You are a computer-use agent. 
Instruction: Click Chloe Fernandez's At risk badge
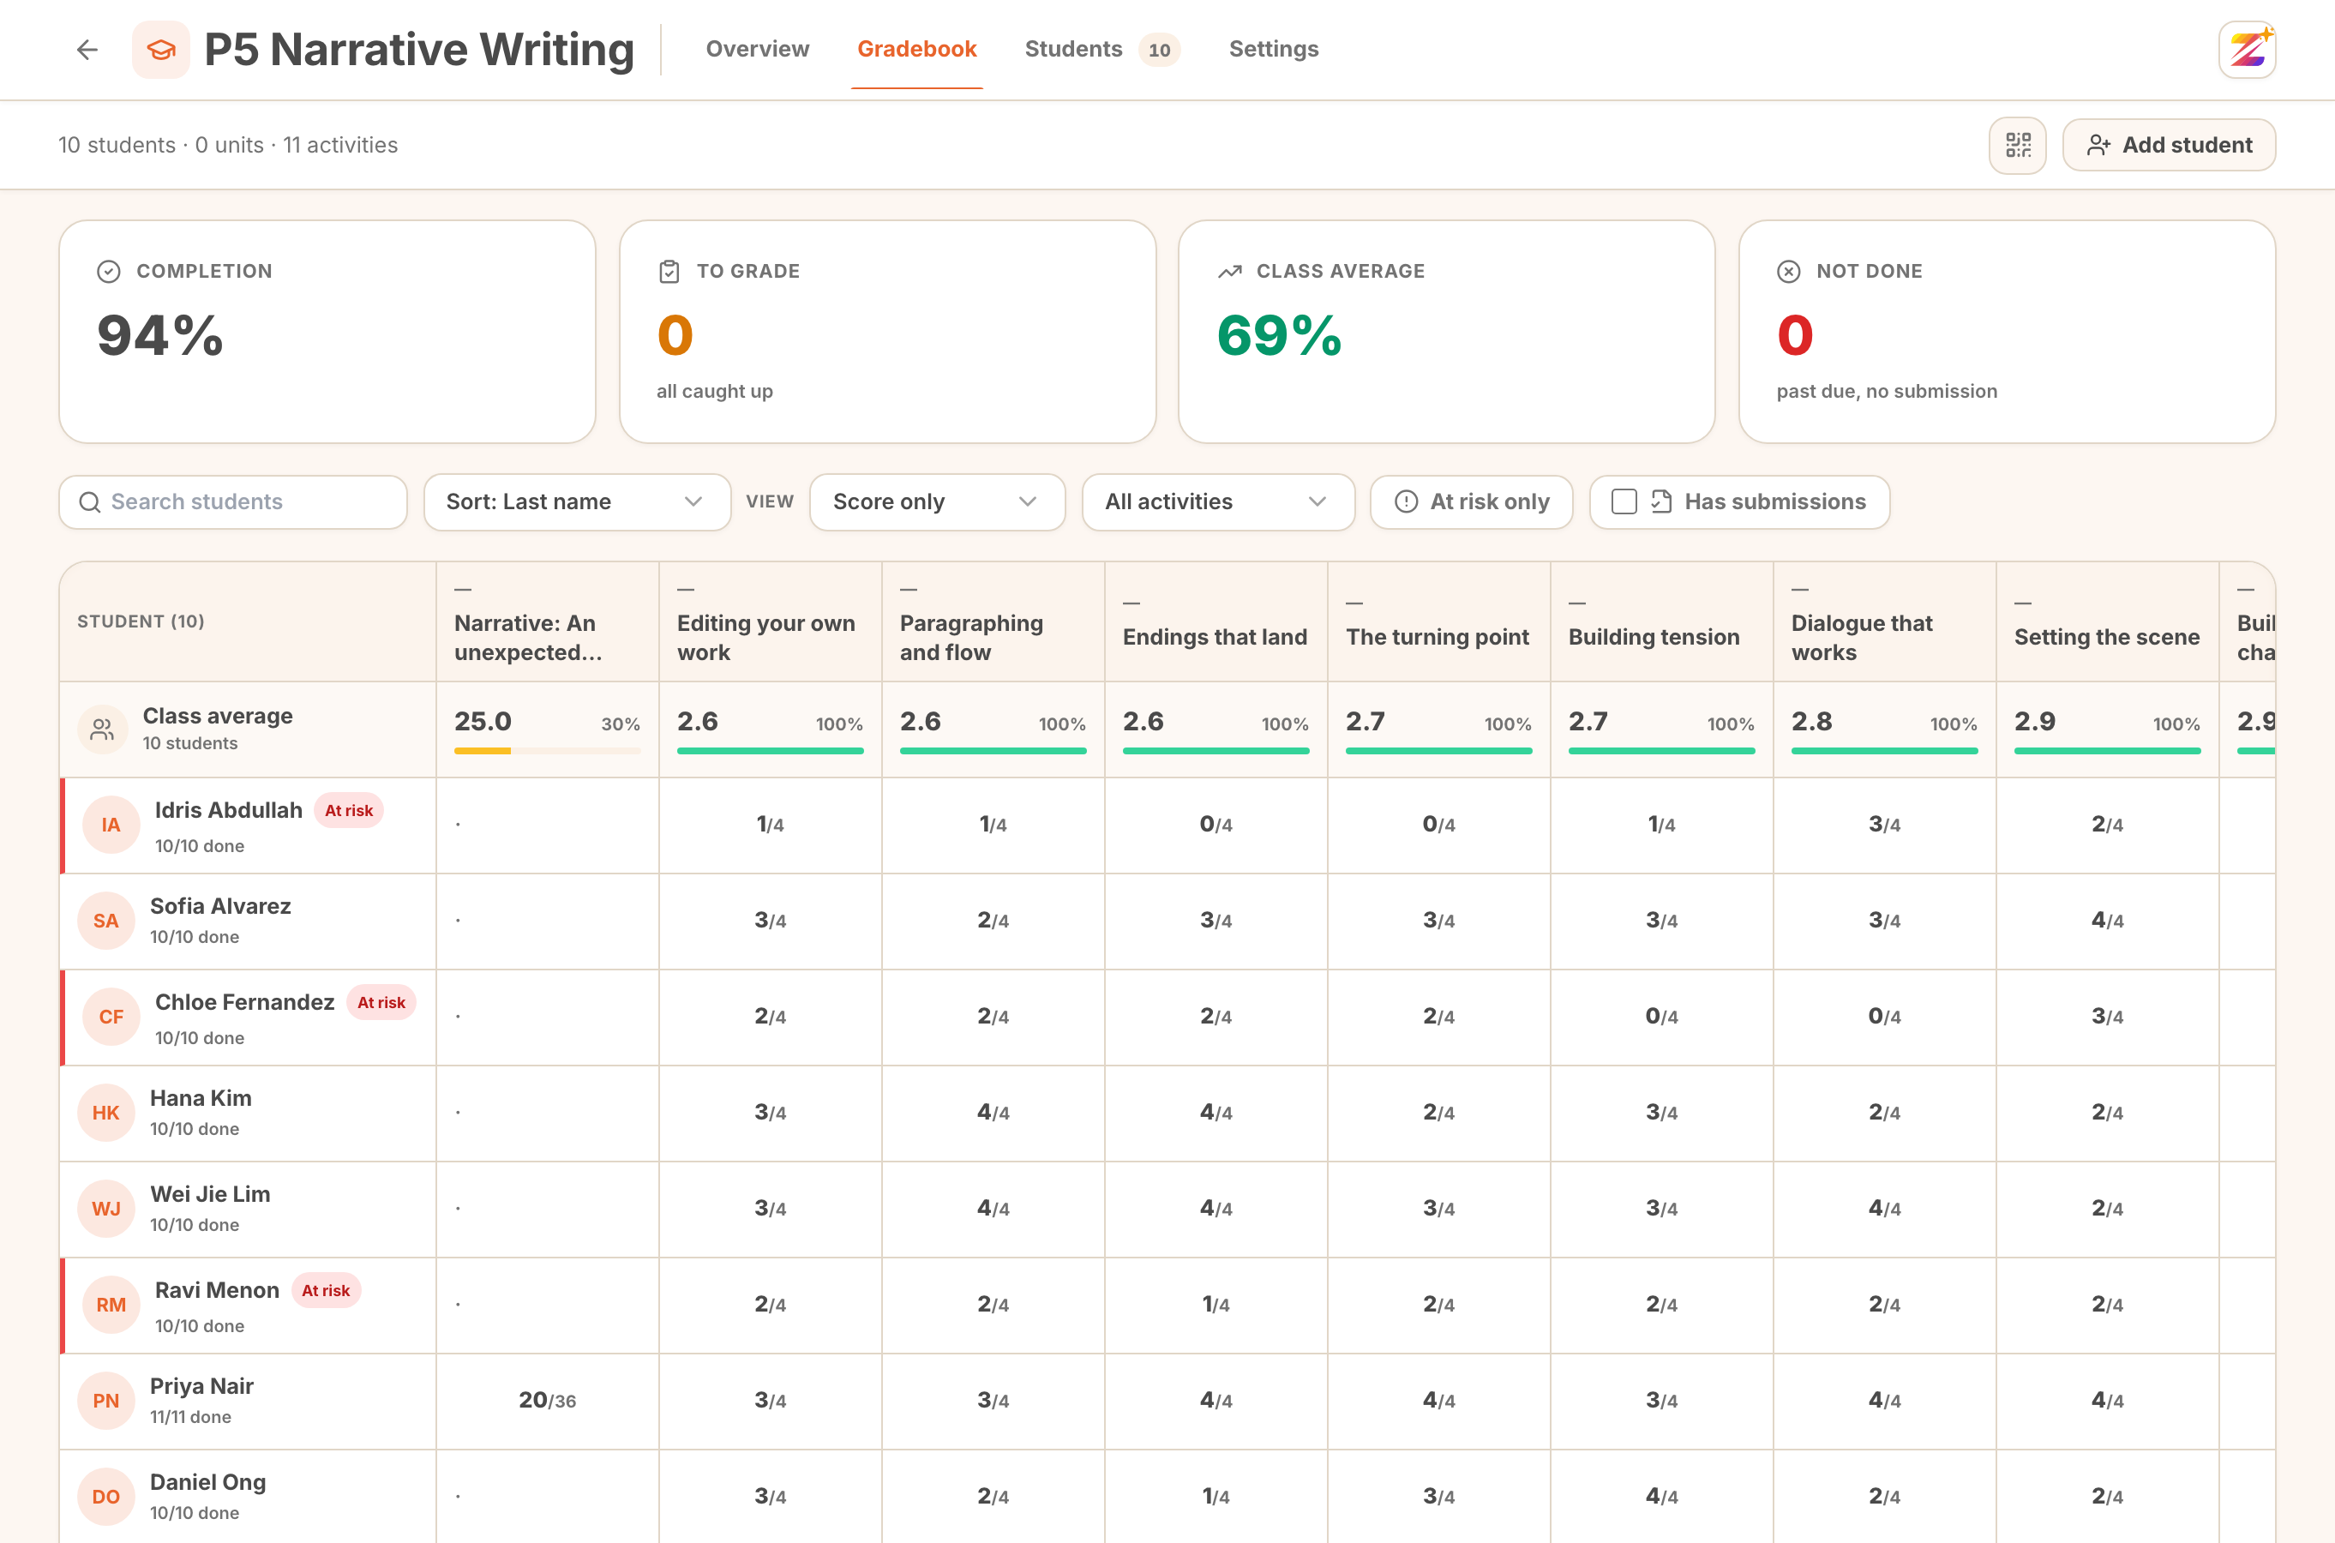coord(381,1003)
